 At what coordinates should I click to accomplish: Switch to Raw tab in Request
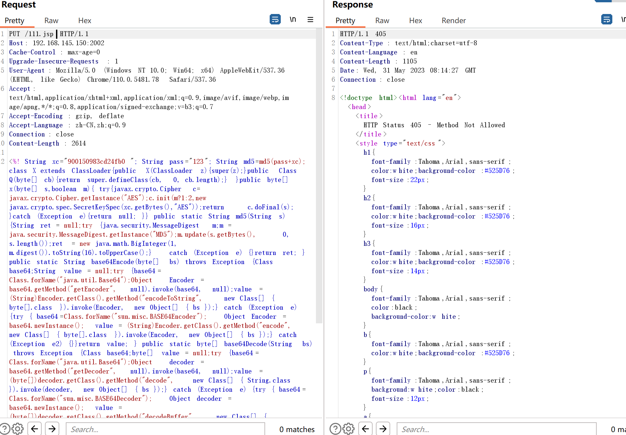(x=51, y=21)
